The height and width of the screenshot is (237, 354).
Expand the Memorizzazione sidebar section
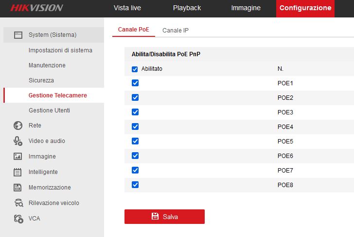click(50, 188)
